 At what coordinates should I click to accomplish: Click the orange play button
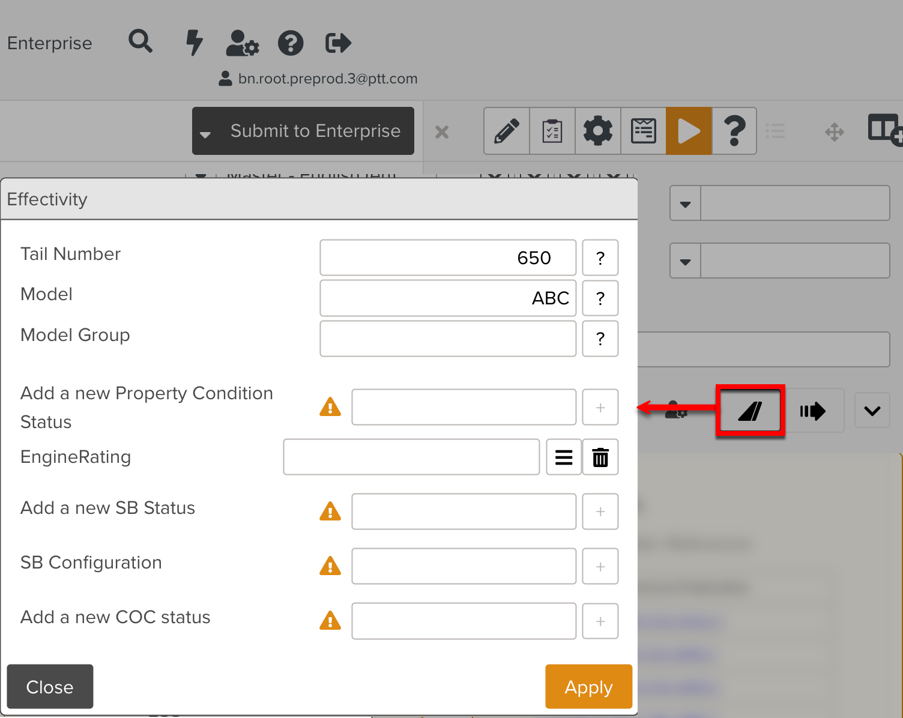(689, 131)
